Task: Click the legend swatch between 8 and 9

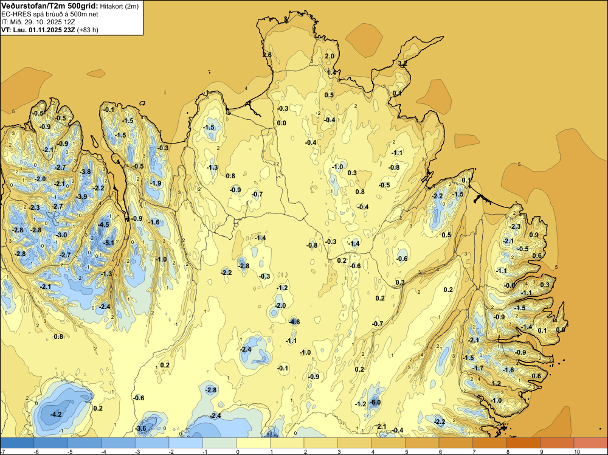Action: point(523,443)
